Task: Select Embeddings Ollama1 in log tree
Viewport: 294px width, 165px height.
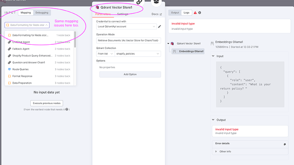Action: 188,51
